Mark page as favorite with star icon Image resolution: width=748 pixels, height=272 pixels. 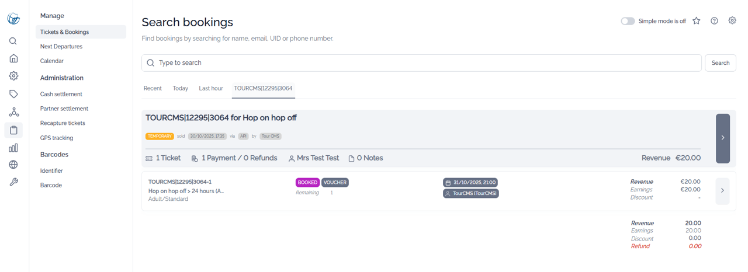pos(697,21)
